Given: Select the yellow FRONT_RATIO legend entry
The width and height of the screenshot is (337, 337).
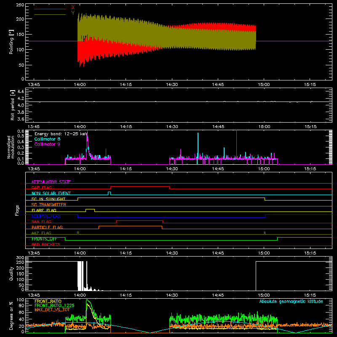Looking at the screenshot, I should pyautogui.click(x=48, y=301).
